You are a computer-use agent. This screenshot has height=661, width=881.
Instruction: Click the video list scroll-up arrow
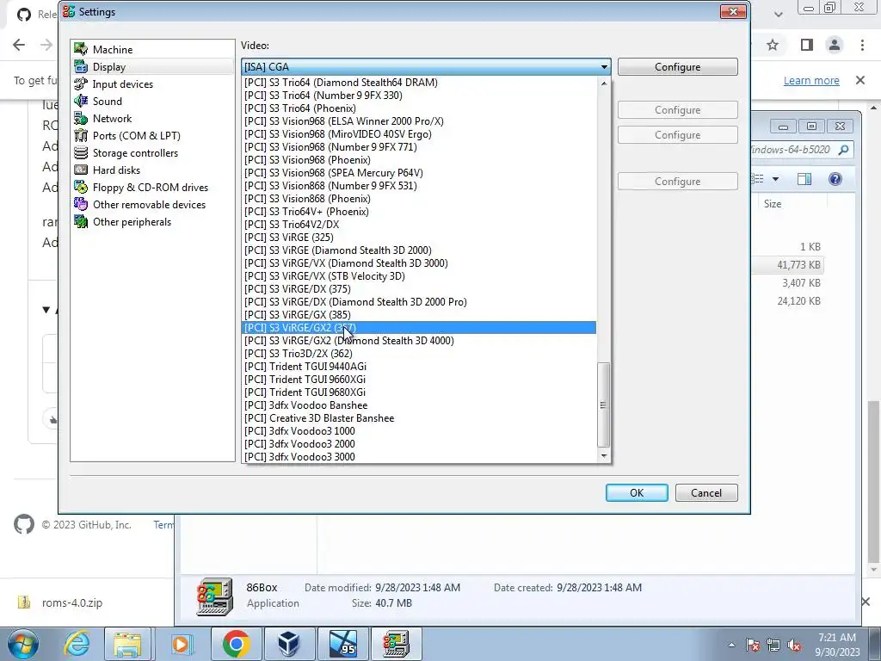[604, 83]
